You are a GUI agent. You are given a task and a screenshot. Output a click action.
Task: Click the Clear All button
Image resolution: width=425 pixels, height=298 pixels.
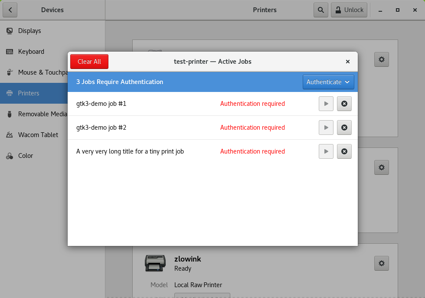coord(89,62)
